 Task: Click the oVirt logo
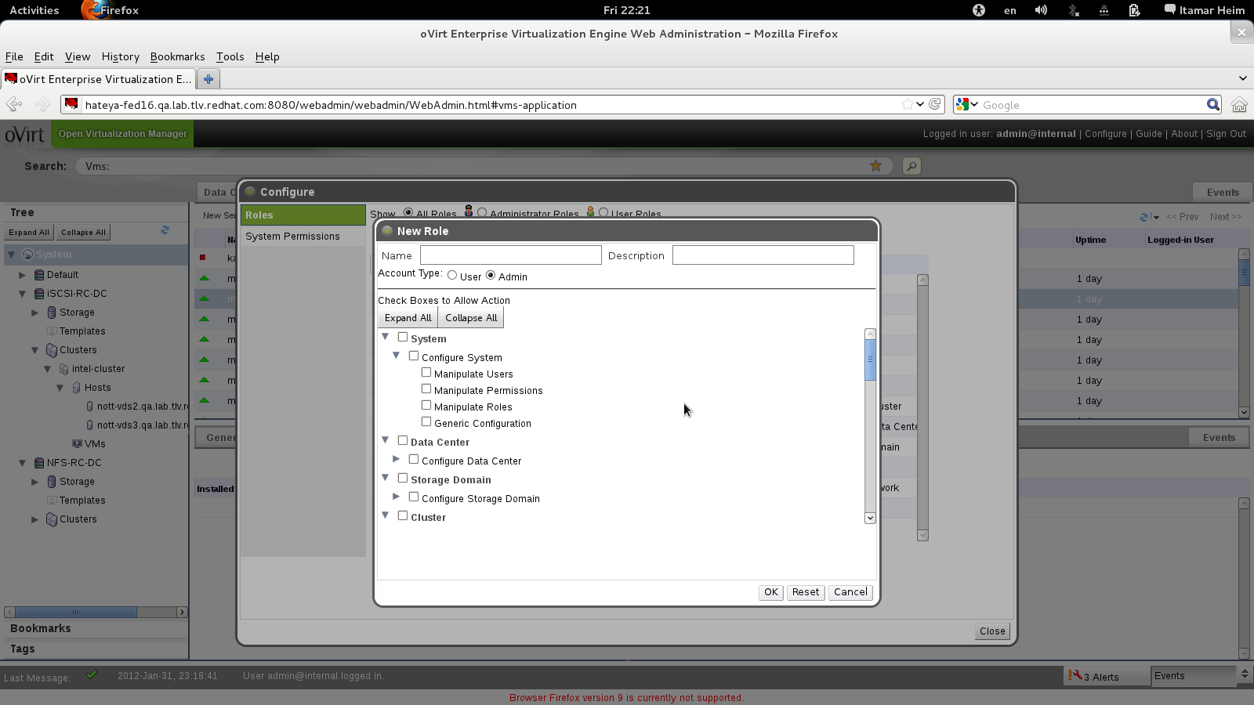[25, 135]
